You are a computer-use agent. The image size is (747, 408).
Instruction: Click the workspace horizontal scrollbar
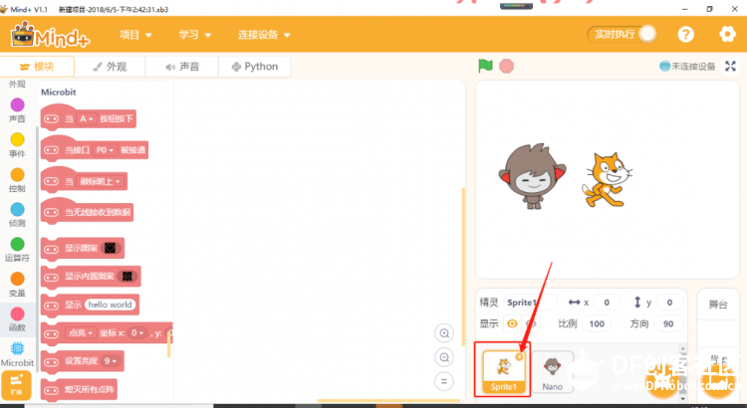[388, 401]
